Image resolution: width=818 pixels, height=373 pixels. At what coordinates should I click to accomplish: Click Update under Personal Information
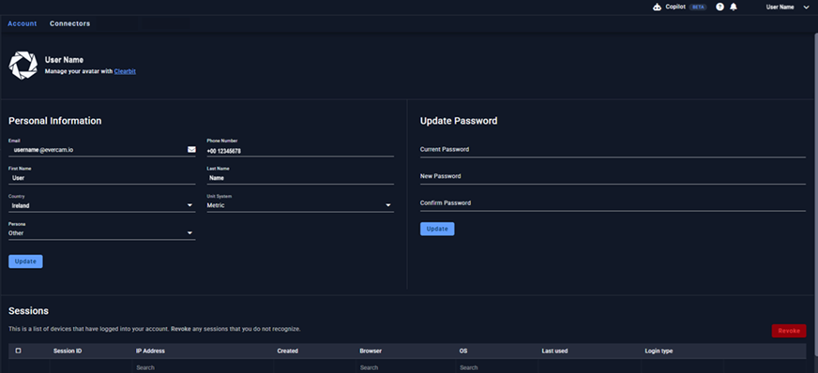(x=25, y=261)
